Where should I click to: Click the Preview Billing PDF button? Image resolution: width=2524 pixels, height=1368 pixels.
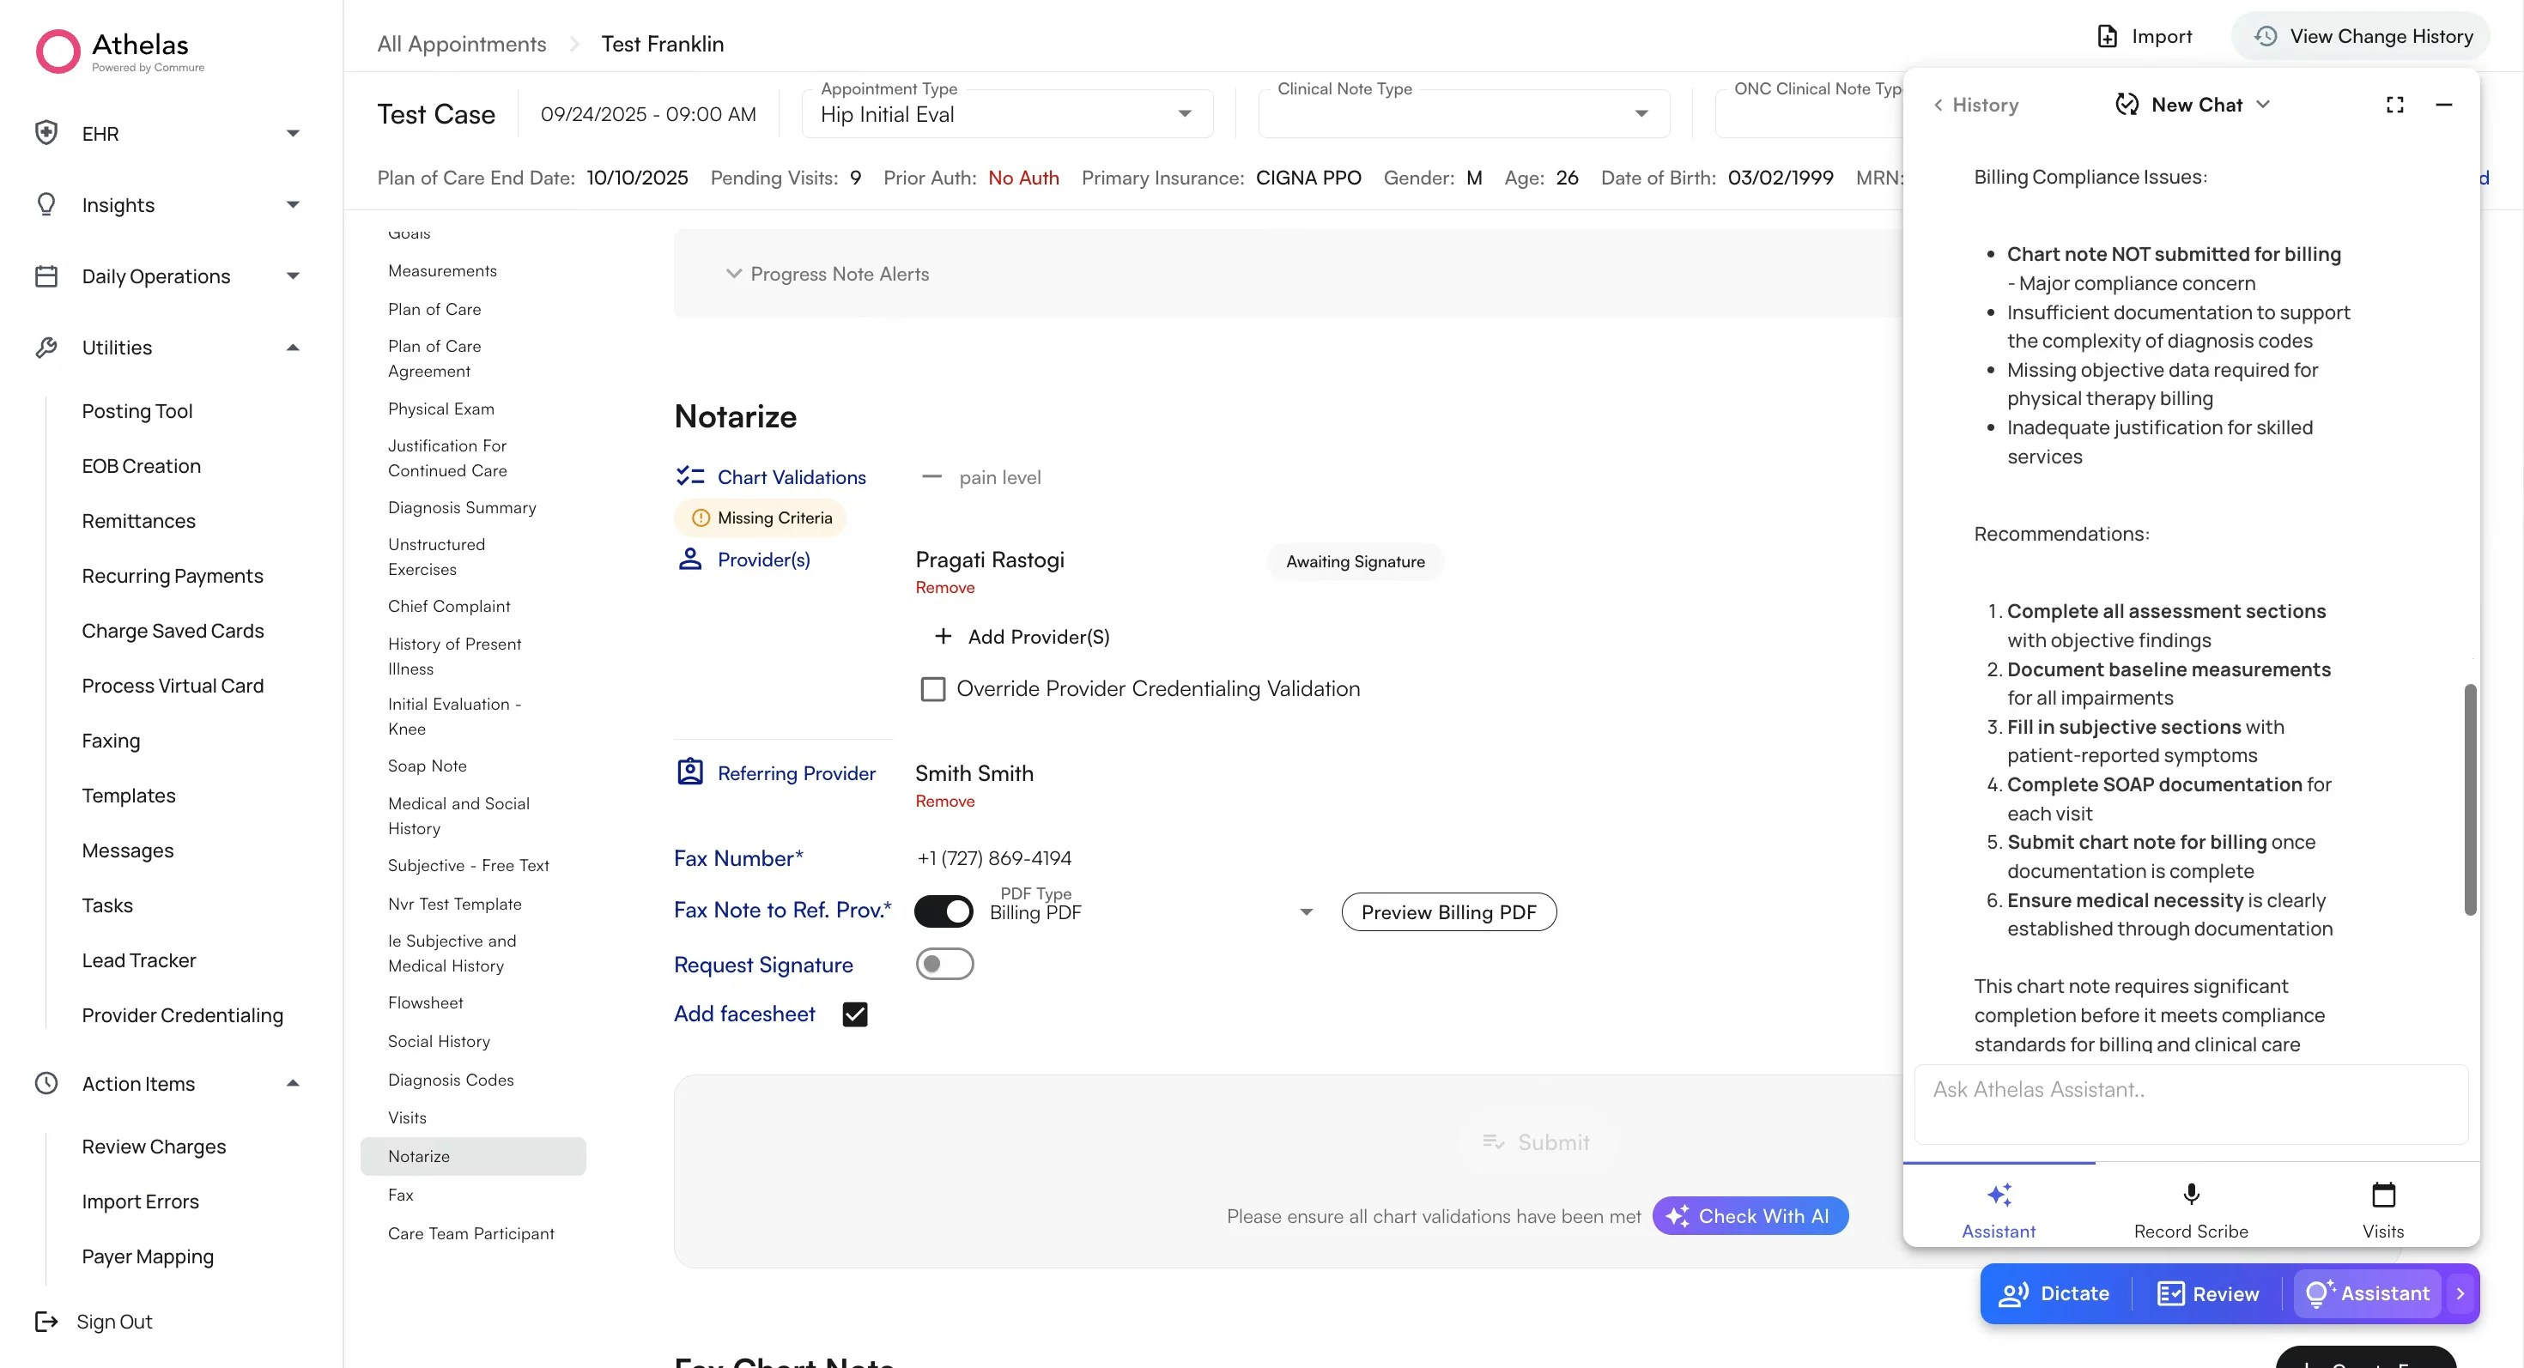1448,911
